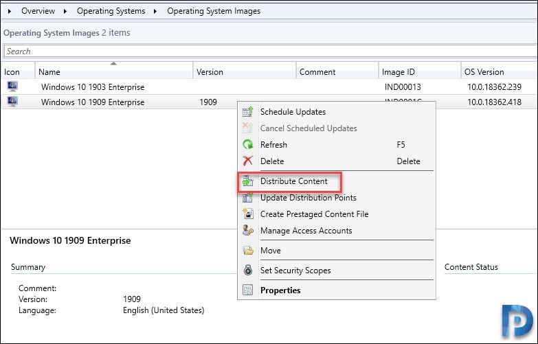Click the Schedule Updates calendar icon
The image size is (538, 344).
coord(248,112)
